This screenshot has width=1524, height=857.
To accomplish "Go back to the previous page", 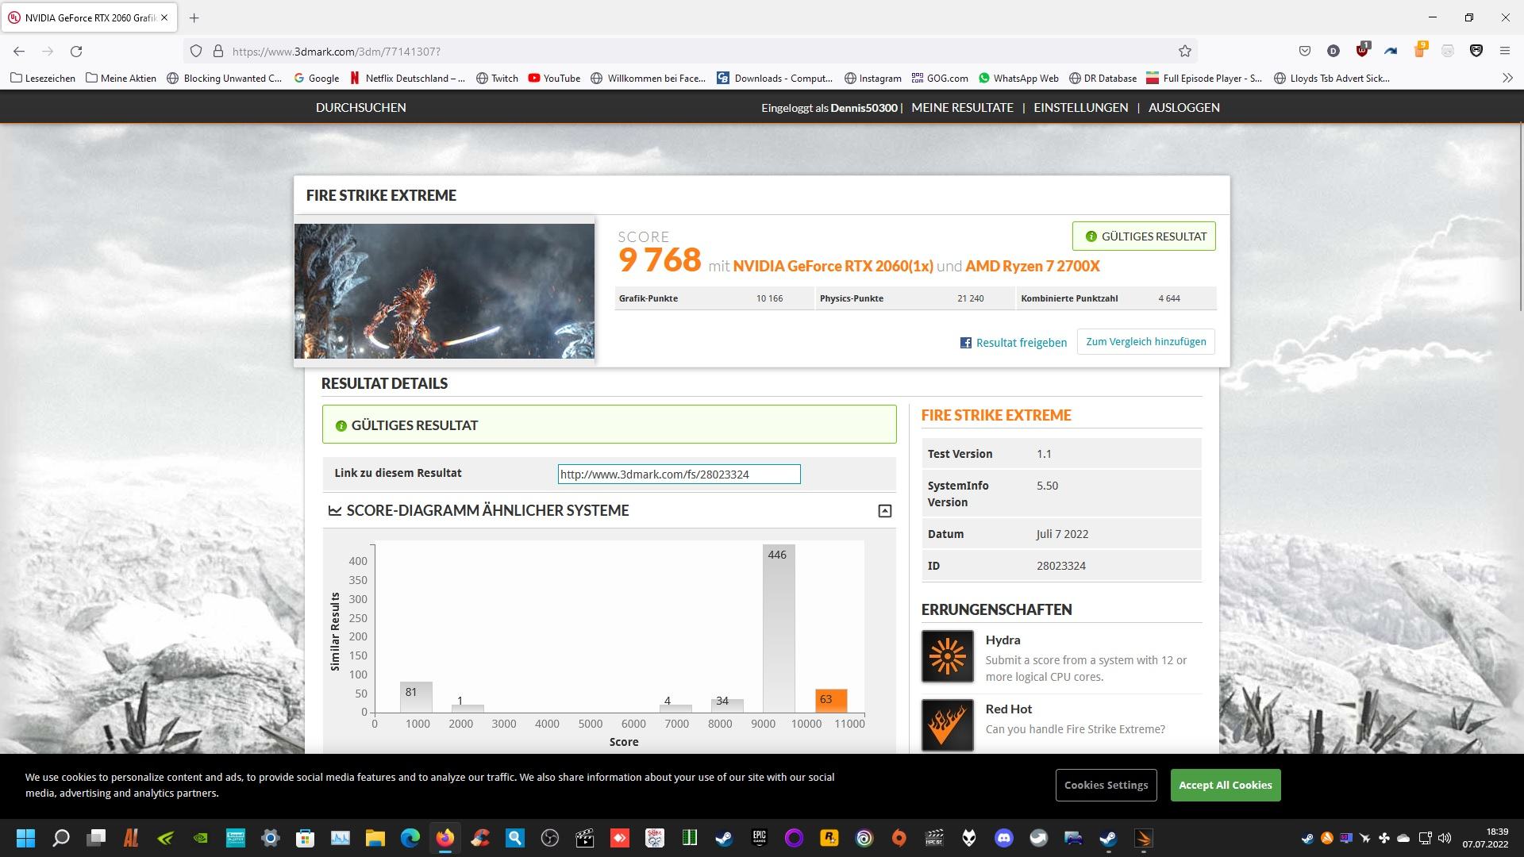I will tap(19, 51).
